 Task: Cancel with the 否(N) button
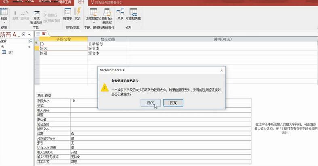(x=173, y=103)
